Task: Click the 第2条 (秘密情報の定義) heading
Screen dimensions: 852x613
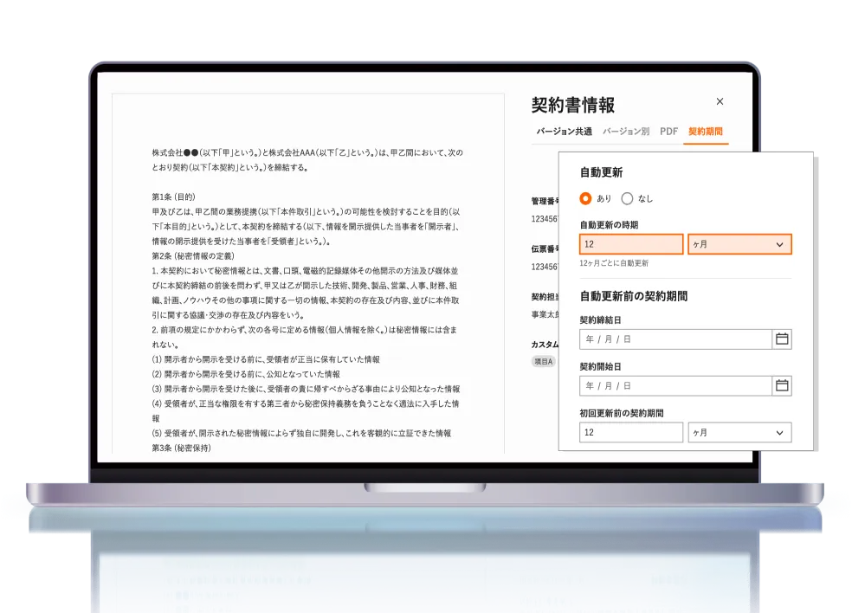Action: tap(193, 256)
